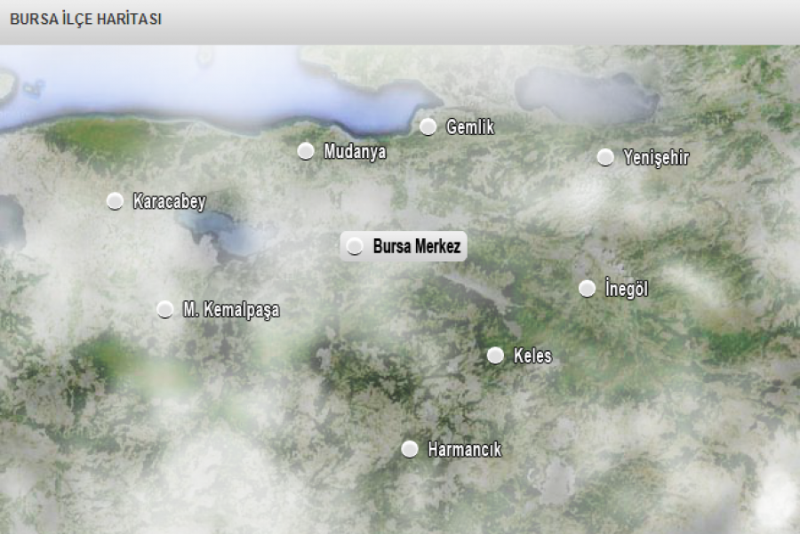Click the Karacabey district marker dot
This screenshot has height=534, width=800.
click(115, 201)
